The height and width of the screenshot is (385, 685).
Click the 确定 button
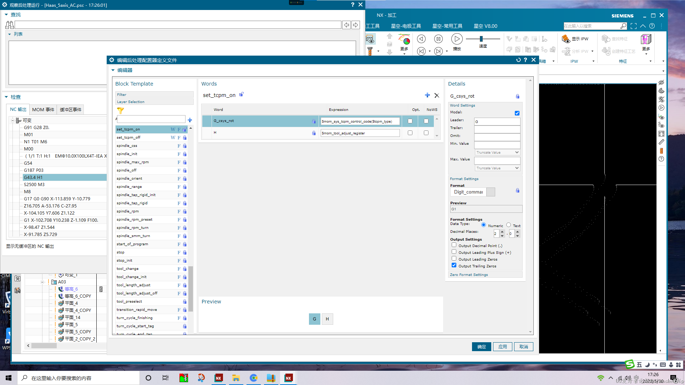(x=481, y=346)
